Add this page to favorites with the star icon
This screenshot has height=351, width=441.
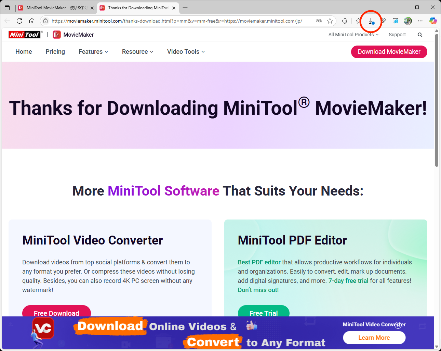330,21
